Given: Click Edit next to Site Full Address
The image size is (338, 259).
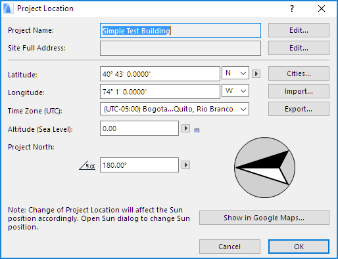Looking at the screenshot, I should click(299, 48).
